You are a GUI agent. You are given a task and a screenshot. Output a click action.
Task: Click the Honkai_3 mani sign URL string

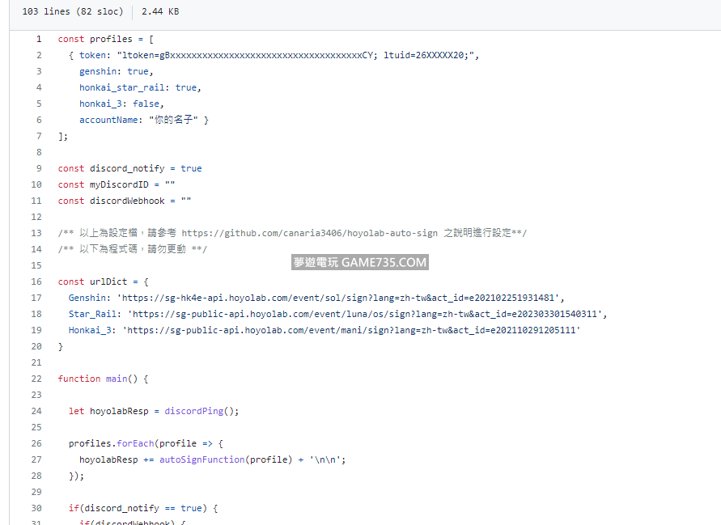(x=351, y=330)
